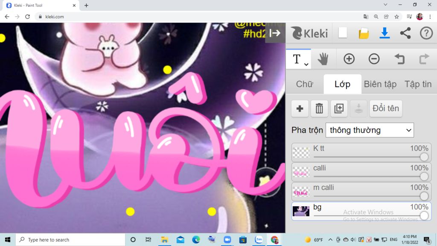Click the taskbar search box
The image size is (437, 246).
pos(70,240)
